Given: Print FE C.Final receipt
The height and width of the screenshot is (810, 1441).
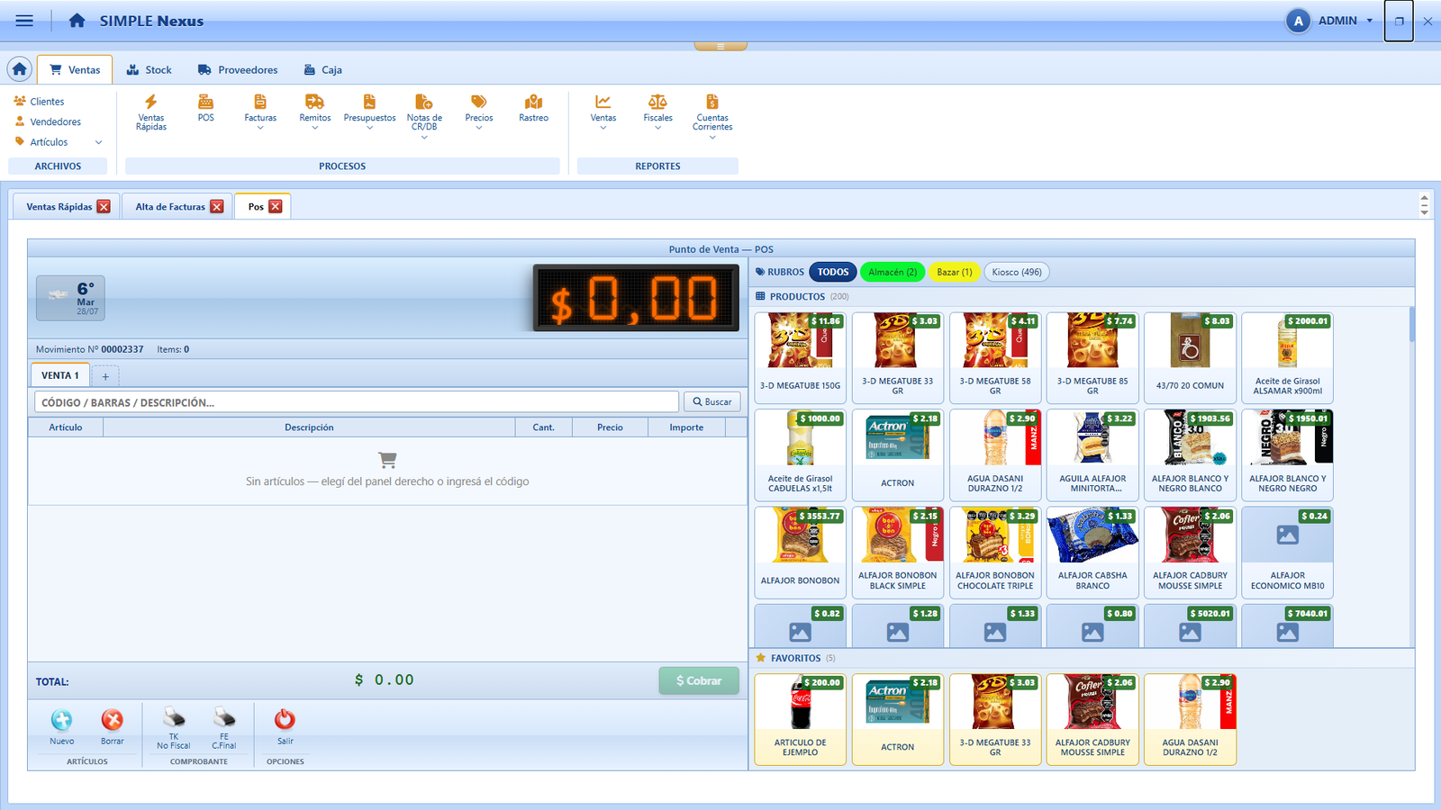Looking at the screenshot, I should click(224, 728).
